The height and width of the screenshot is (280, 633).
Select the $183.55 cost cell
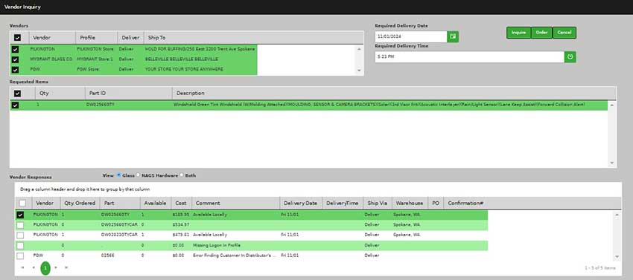coord(181,215)
